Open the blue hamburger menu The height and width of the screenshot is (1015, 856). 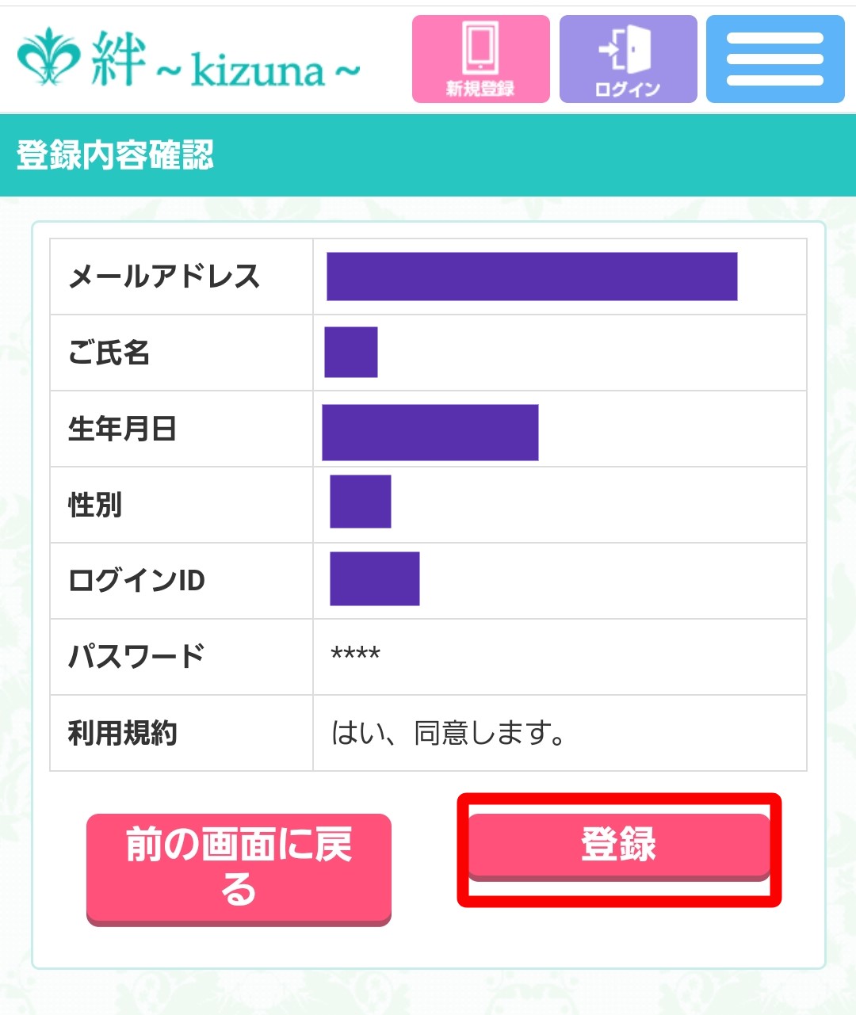(774, 59)
